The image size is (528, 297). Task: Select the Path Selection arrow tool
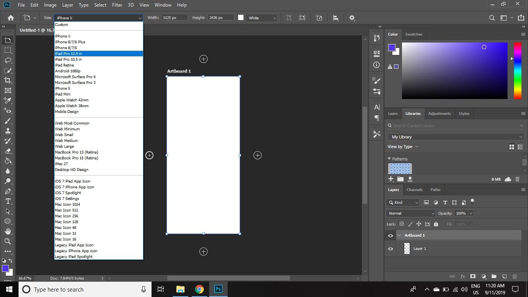[7, 212]
